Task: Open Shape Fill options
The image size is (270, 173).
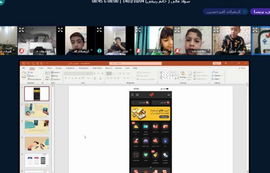Action: (x=199, y=72)
